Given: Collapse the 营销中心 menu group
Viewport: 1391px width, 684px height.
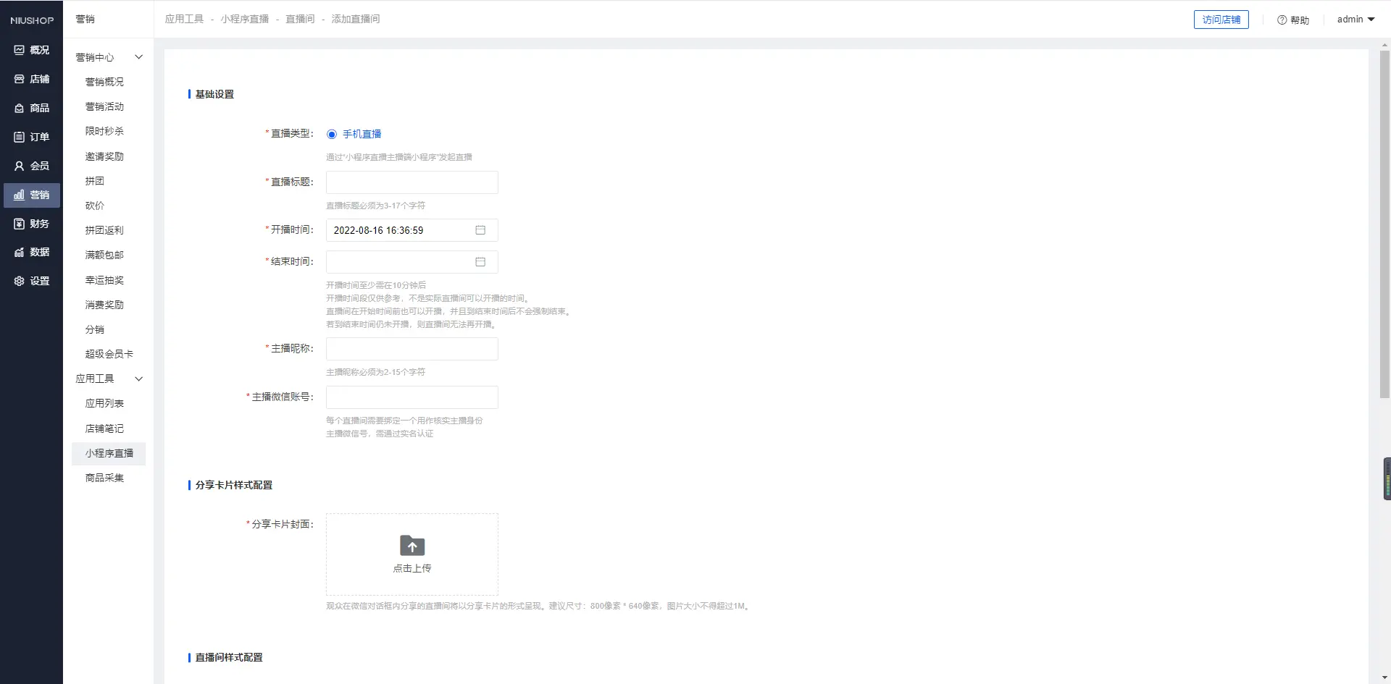Looking at the screenshot, I should pos(139,57).
